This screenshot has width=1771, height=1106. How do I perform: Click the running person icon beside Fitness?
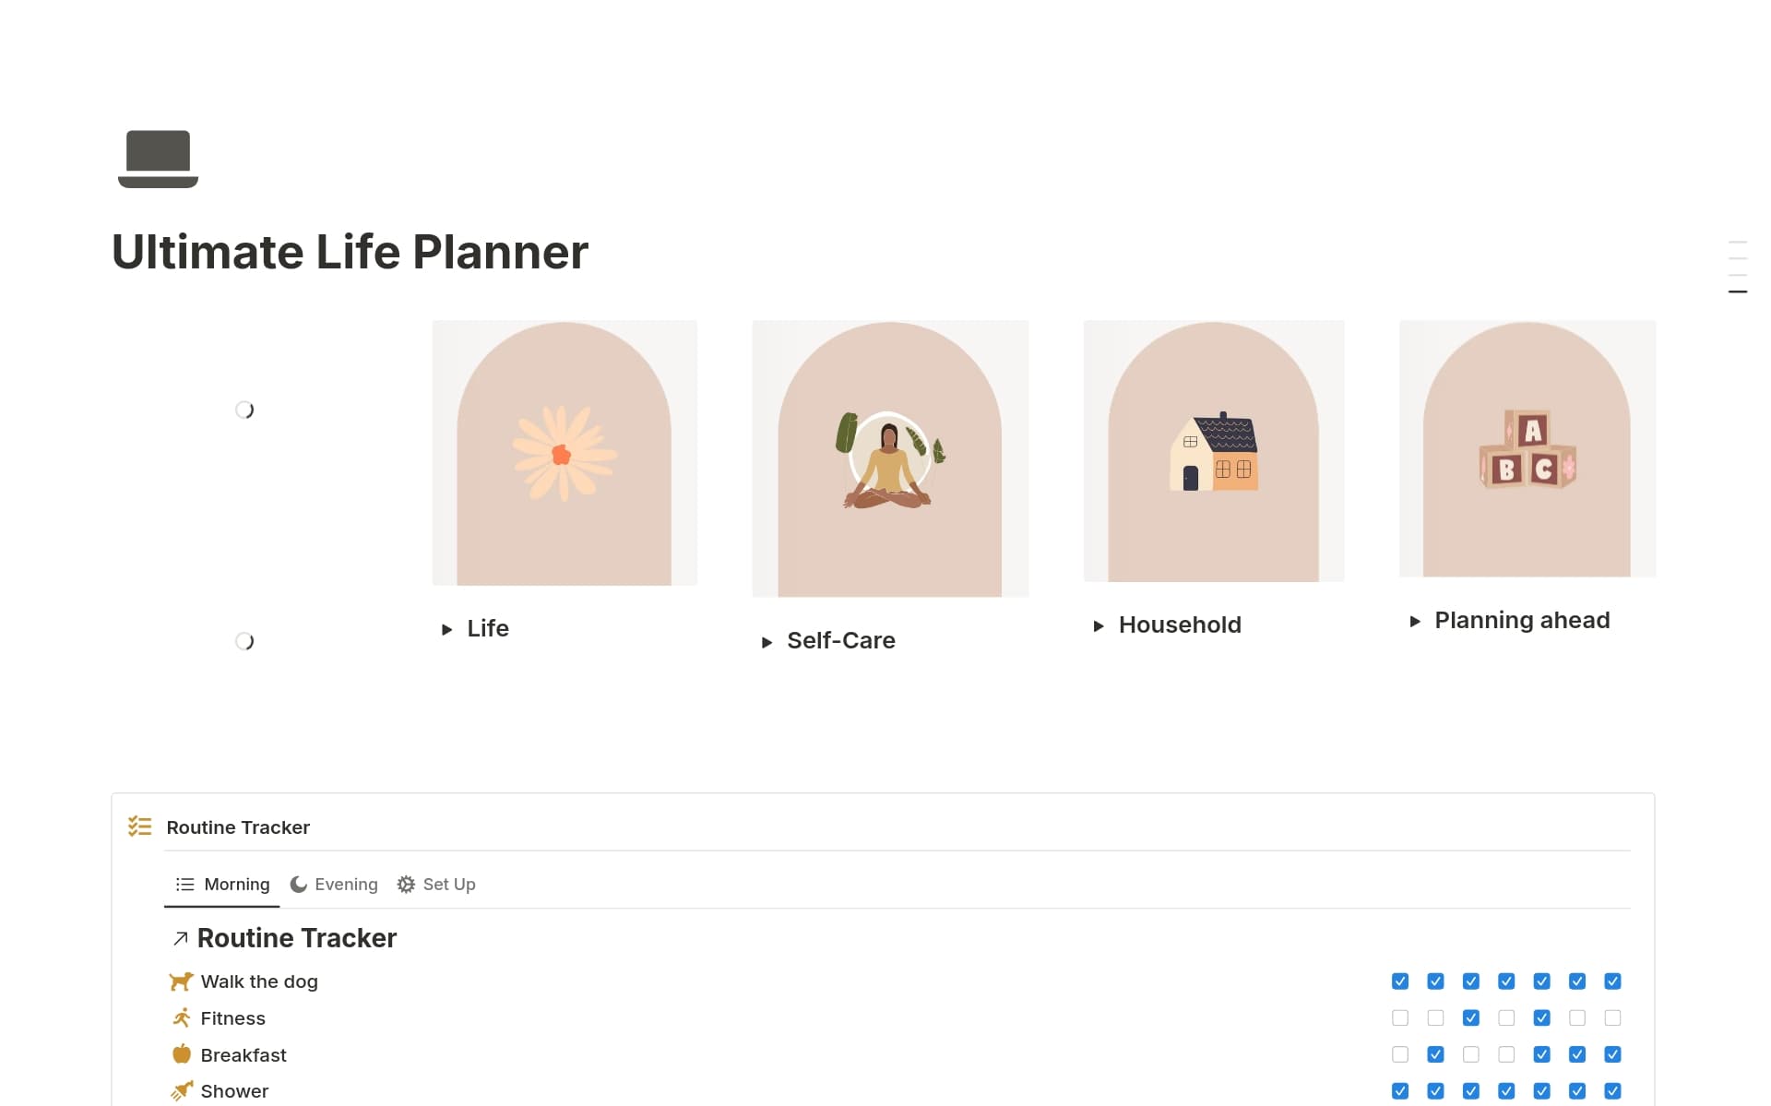182,1017
